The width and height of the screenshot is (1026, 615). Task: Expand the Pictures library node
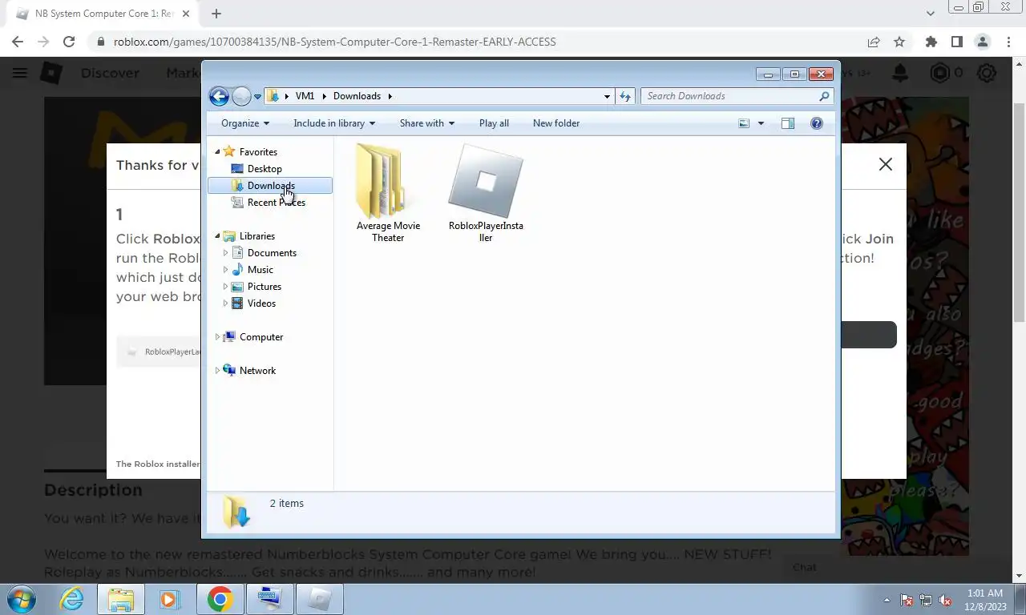[x=225, y=287]
